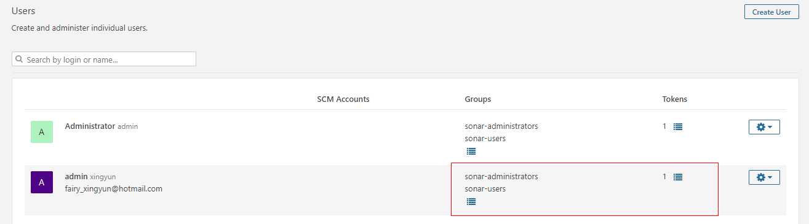Click the fairy_xingyun@hotmail.com email
Screen dimensions: 809x224
[114, 189]
